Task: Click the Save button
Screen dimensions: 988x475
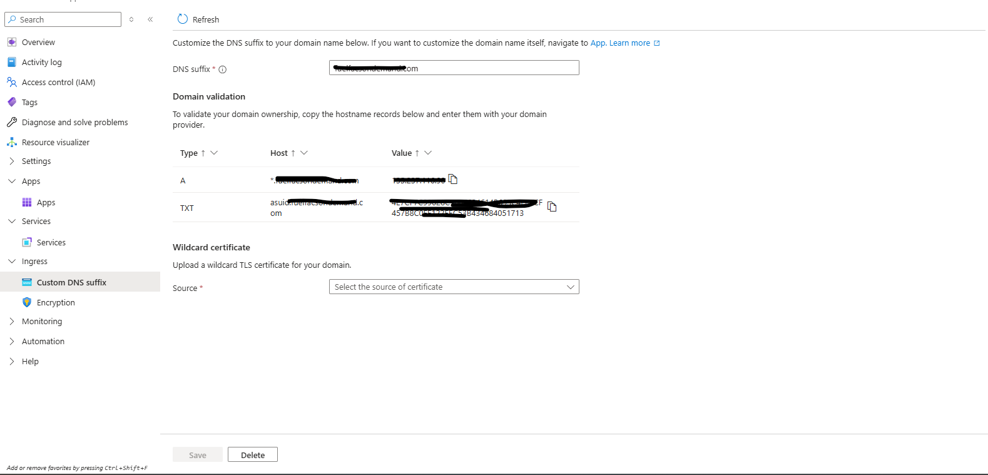Action: [198, 455]
